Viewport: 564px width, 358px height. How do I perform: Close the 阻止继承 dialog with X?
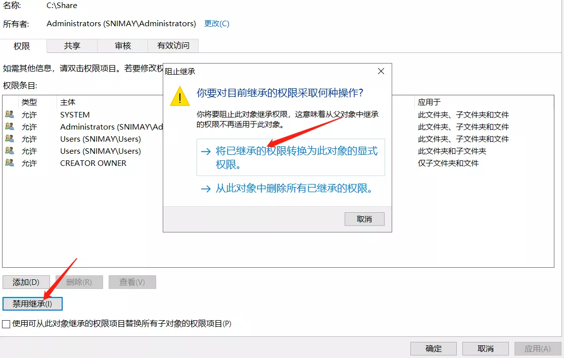pos(381,71)
